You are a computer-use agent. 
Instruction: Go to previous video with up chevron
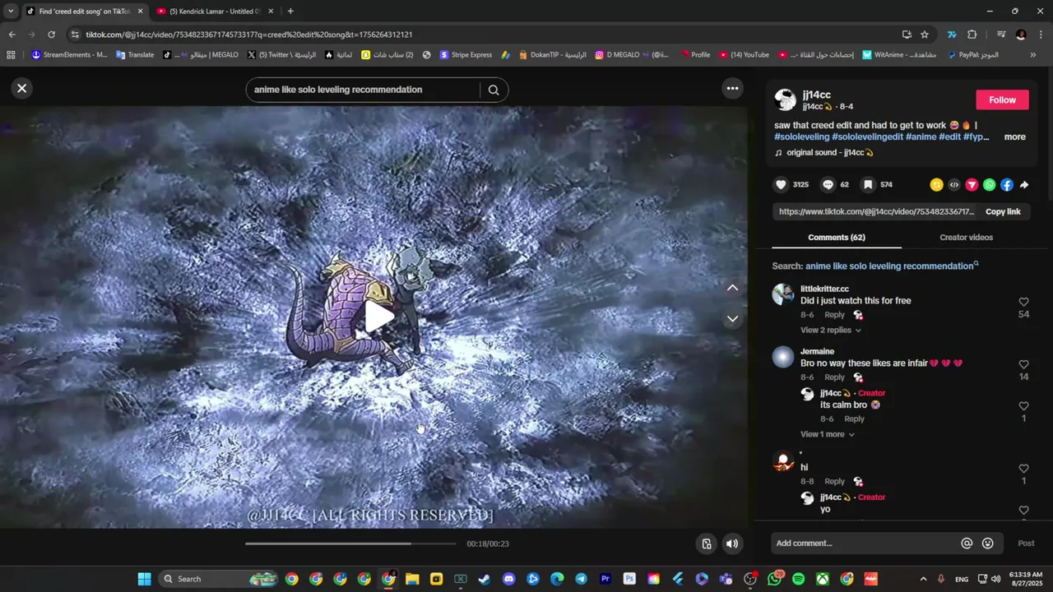click(732, 288)
